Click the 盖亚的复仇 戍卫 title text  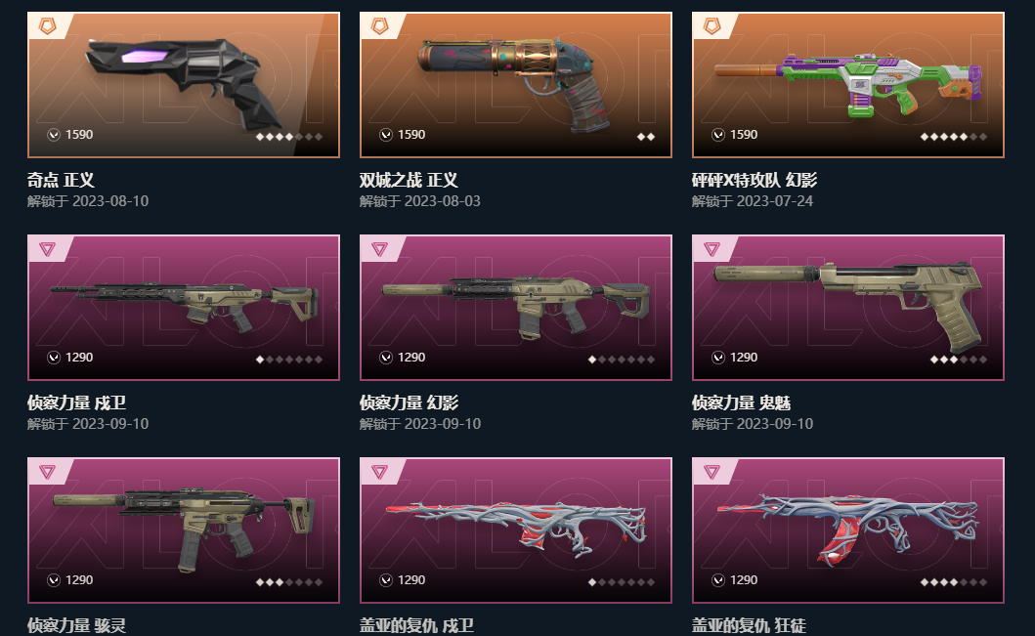[416, 625]
